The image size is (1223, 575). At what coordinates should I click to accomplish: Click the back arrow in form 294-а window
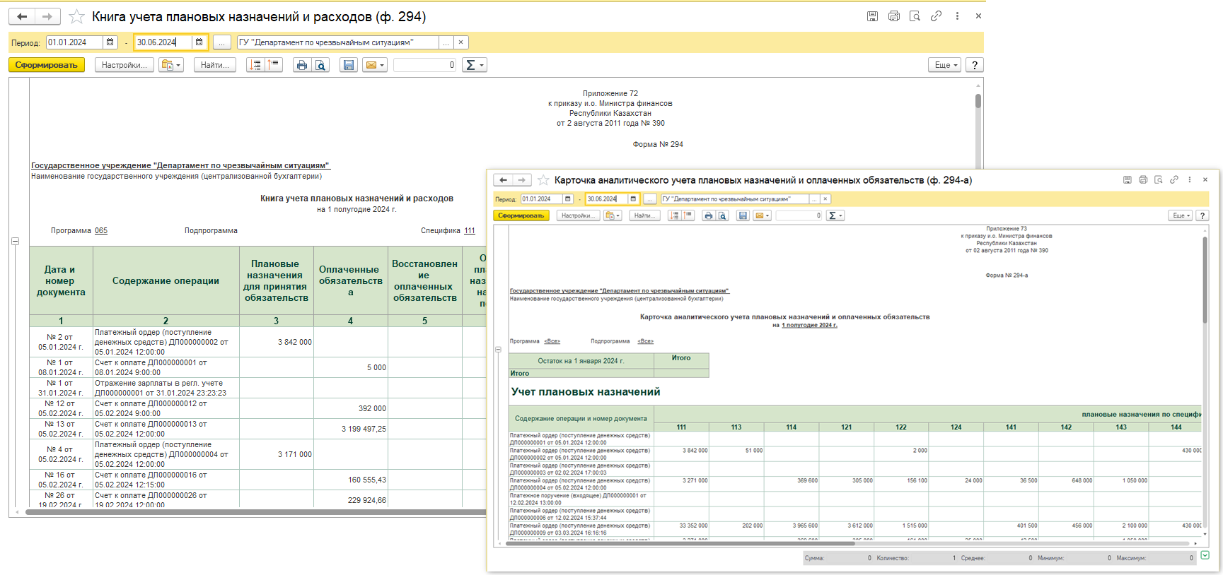pyautogui.click(x=503, y=180)
